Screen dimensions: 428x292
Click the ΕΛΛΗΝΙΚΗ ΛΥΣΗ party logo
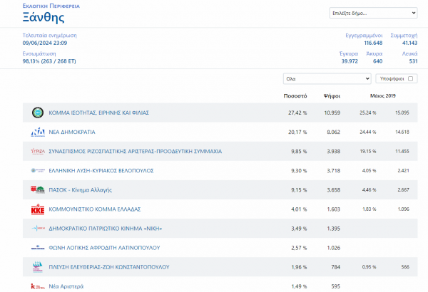[x=38, y=171]
